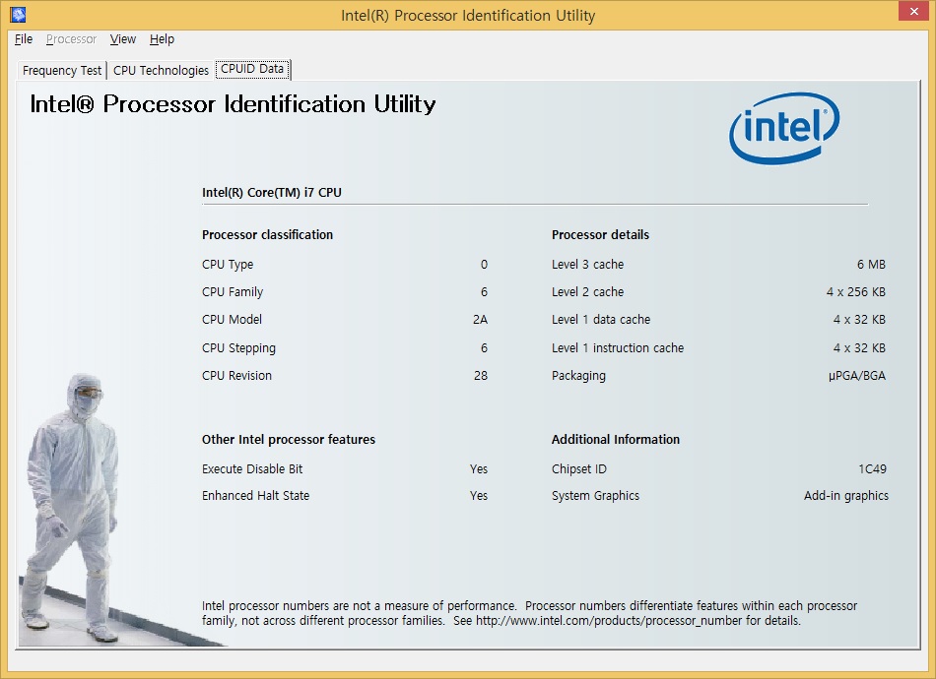Click the Level 3 cache label
The width and height of the screenshot is (936, 679).
pyautogui.click(x=587, y=265)
